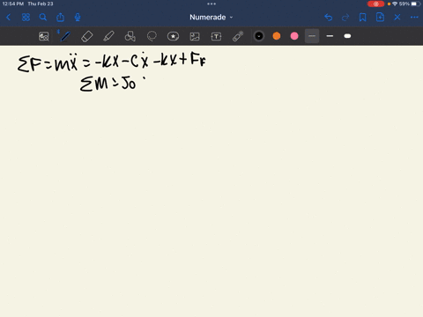Select the Text box tool
Screen dimensions: 423x317
click(216, 36)
